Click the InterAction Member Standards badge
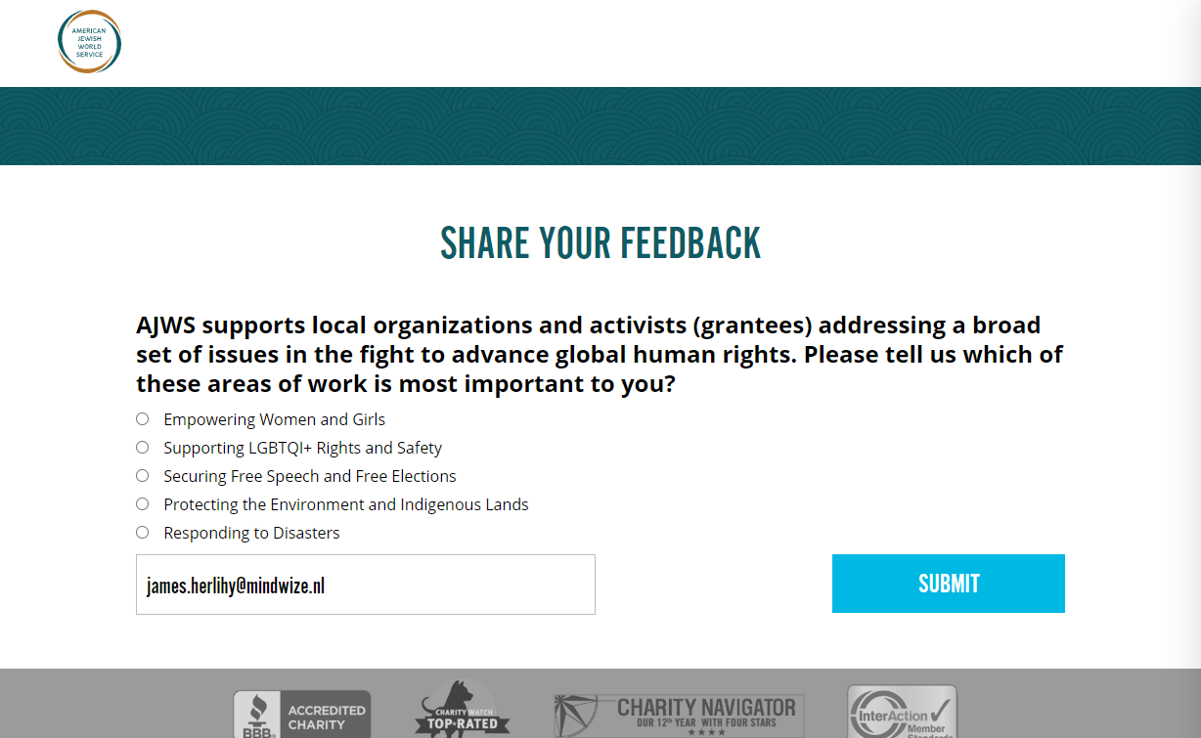The width and height of the screenshot is (1201, 738). (x=902, y=714)
